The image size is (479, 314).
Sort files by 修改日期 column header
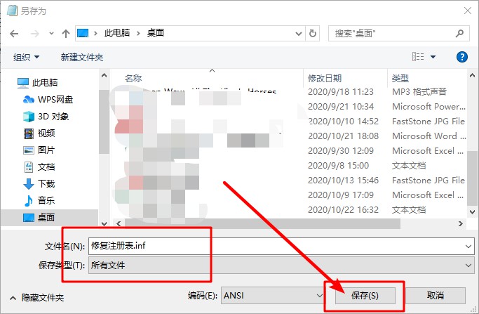[325, 77]
